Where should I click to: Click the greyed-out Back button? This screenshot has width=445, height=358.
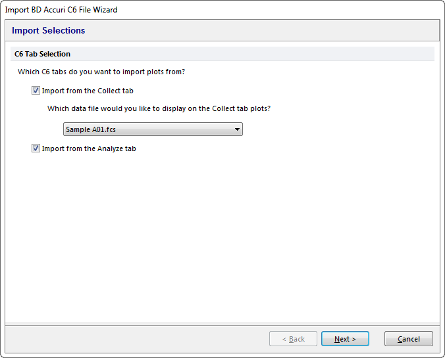click(293, 339)
